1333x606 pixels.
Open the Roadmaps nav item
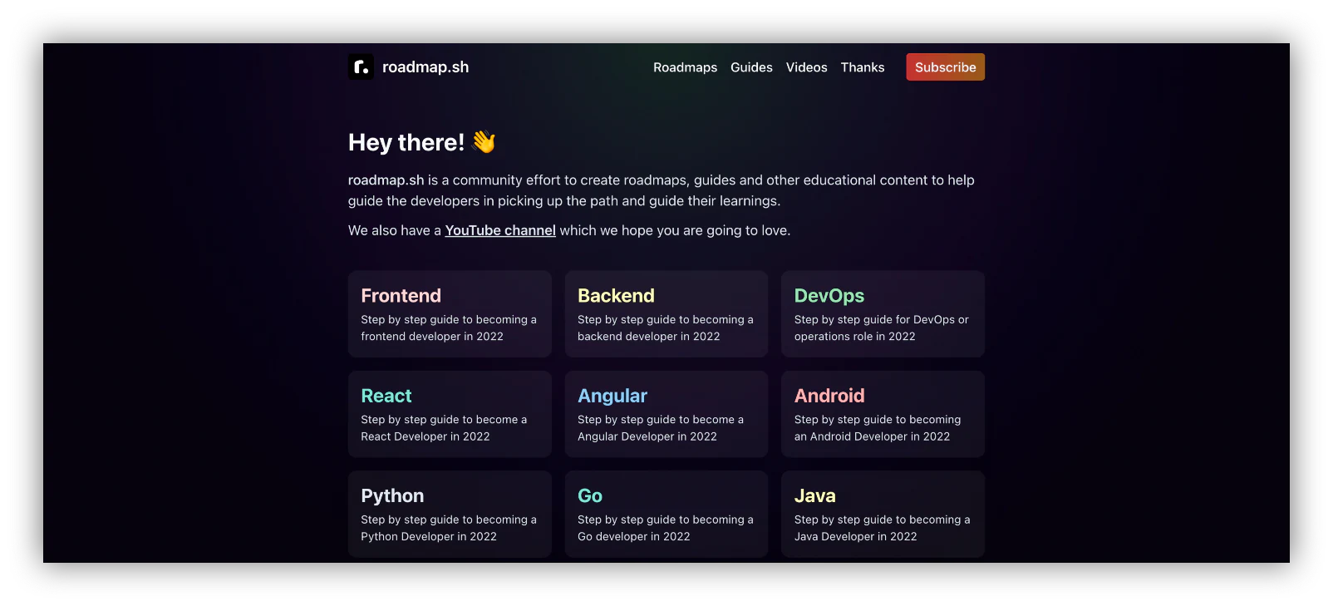click(685, 67)
